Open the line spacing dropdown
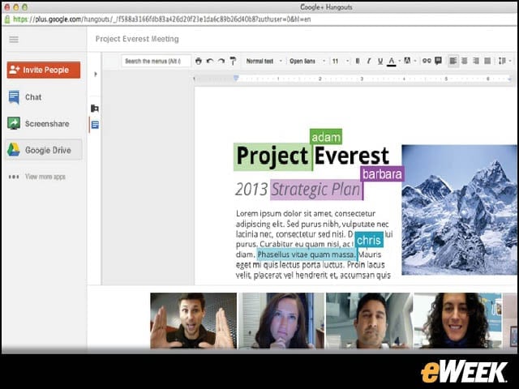This screenshot has height=389, width=519. (x=504, y=61)
